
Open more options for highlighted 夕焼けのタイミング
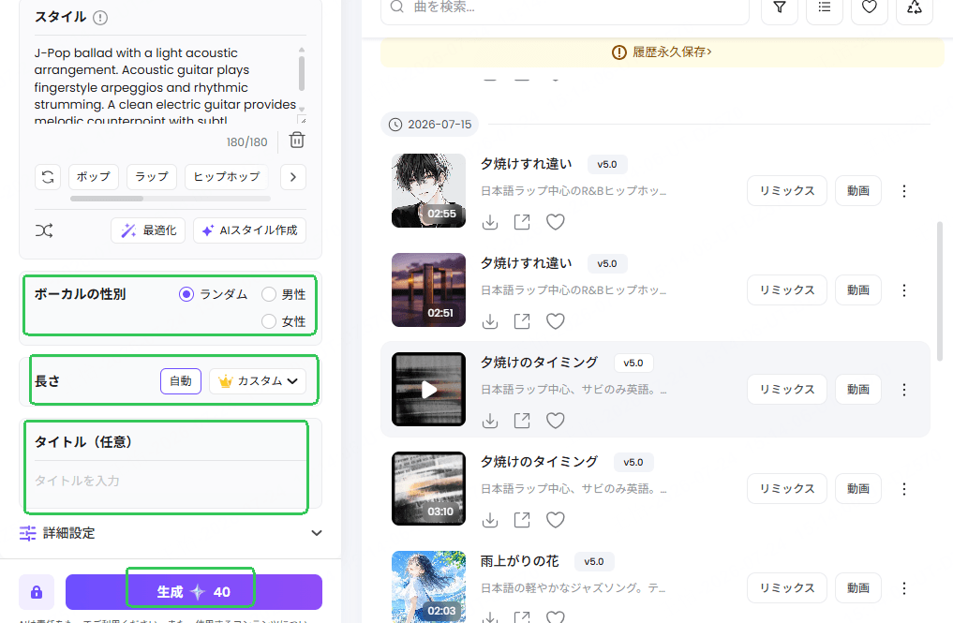pyautogui.click(x=903, y=390)
